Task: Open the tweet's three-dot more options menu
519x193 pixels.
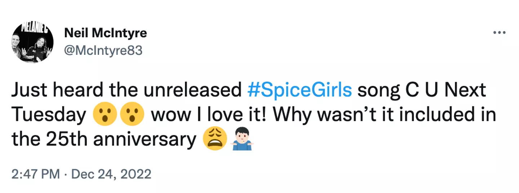Action: pyautogui.click(x=500, y=33)
